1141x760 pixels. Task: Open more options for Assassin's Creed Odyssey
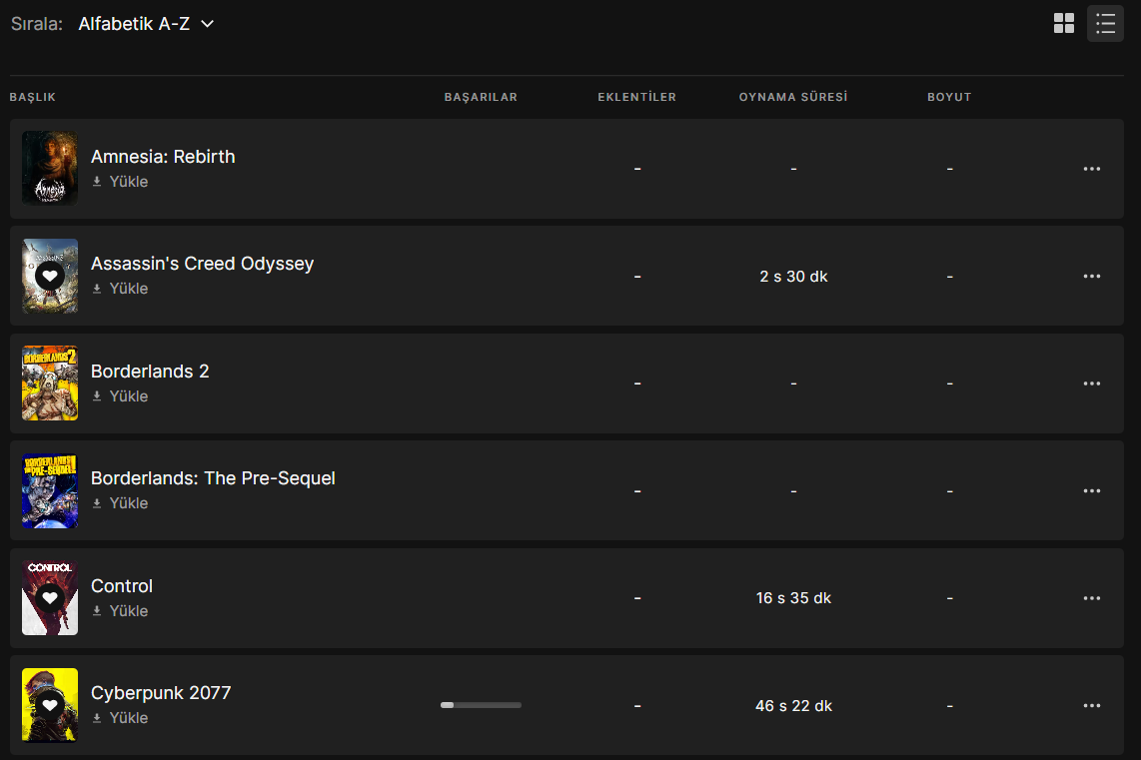[1091, 277]
